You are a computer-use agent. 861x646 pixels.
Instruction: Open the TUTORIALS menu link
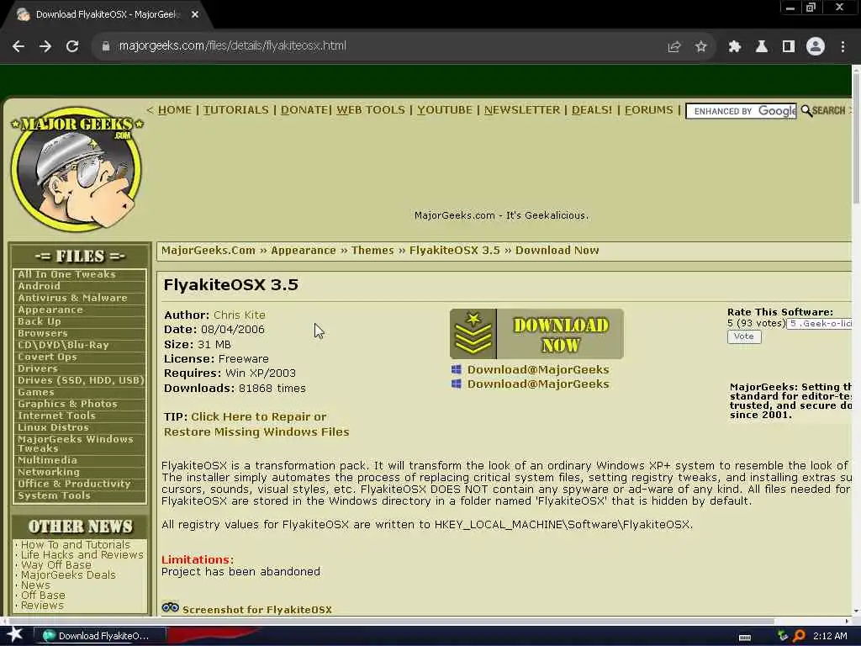[236, 110]
